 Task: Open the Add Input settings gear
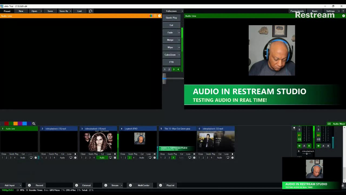coord(29,185)
